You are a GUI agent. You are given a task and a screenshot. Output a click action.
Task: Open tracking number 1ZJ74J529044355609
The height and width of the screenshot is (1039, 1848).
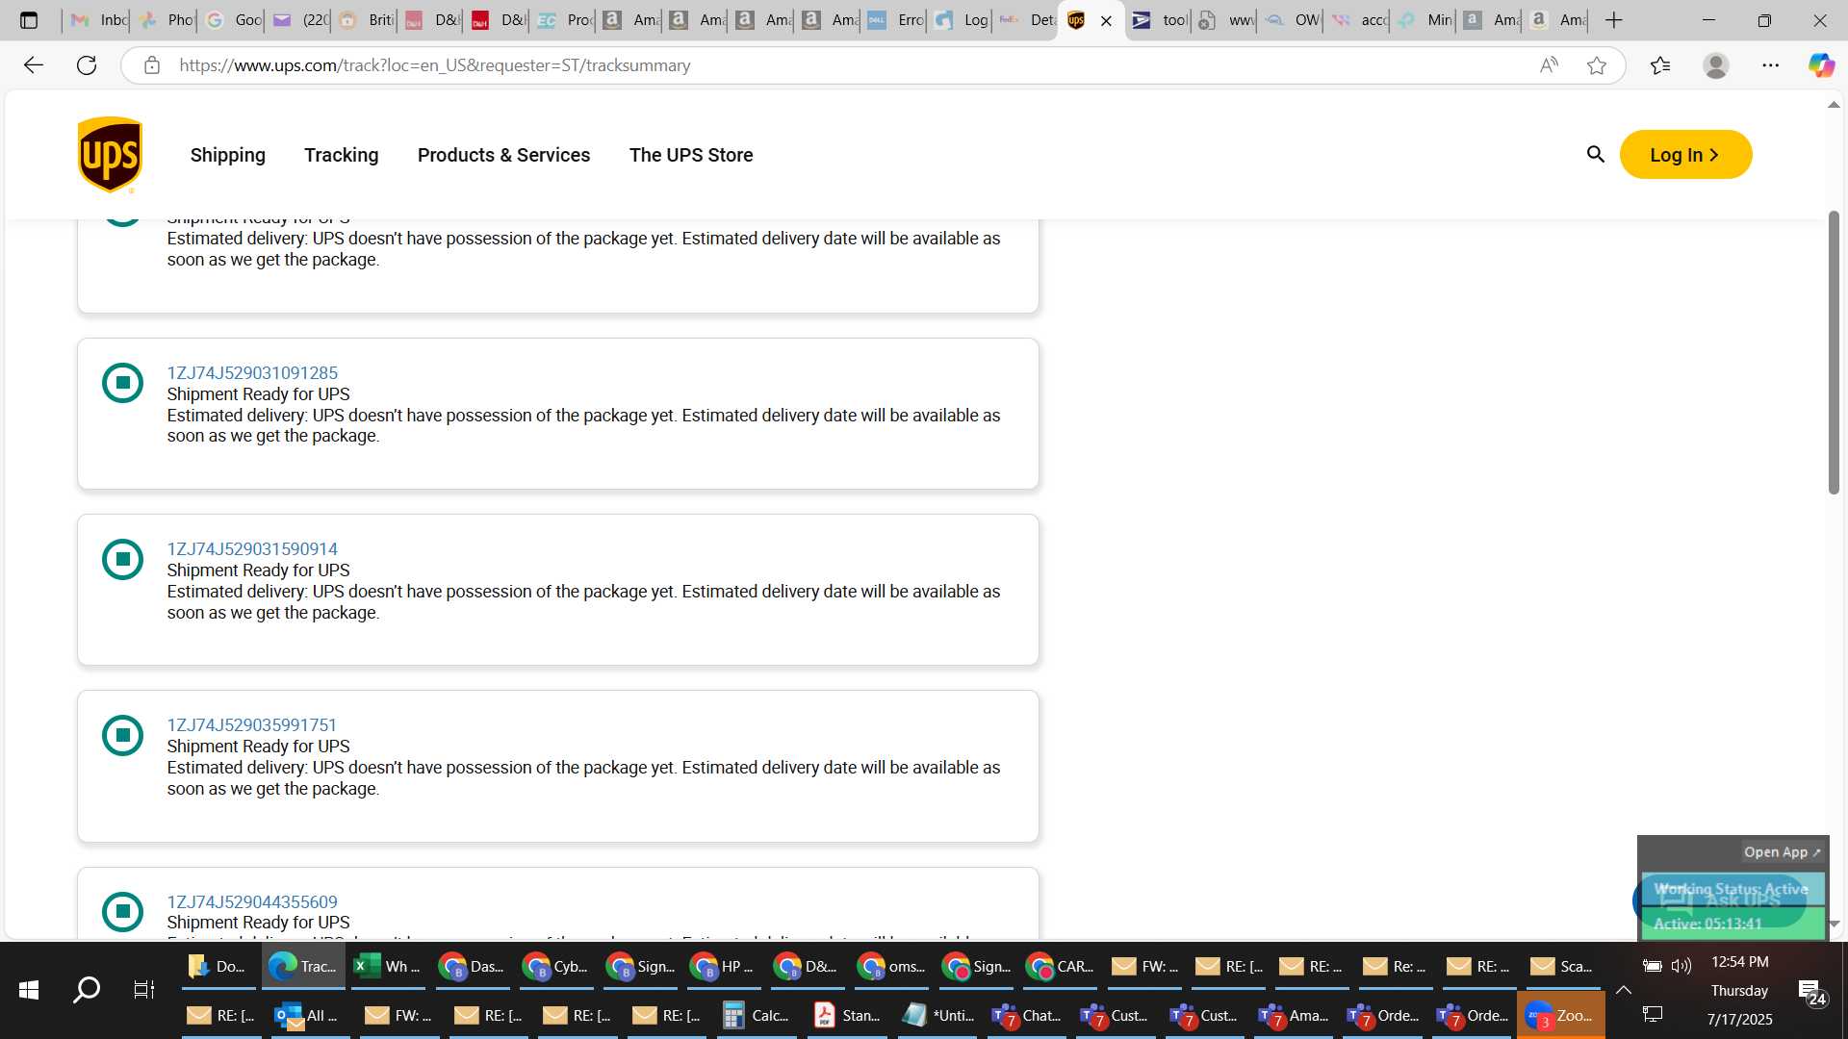(252, 902)
